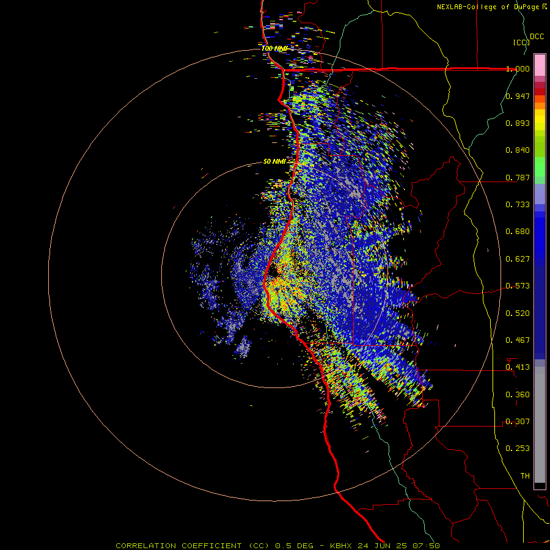This screenshot has width=550, height=550.
Task: Click the 0.520 scale value
Action: tap(518, 313)
